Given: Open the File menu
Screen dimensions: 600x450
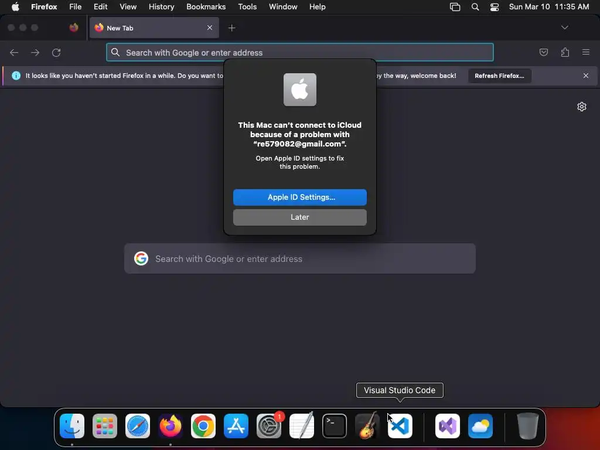Looking at the screenshot, I should (76, 7).
